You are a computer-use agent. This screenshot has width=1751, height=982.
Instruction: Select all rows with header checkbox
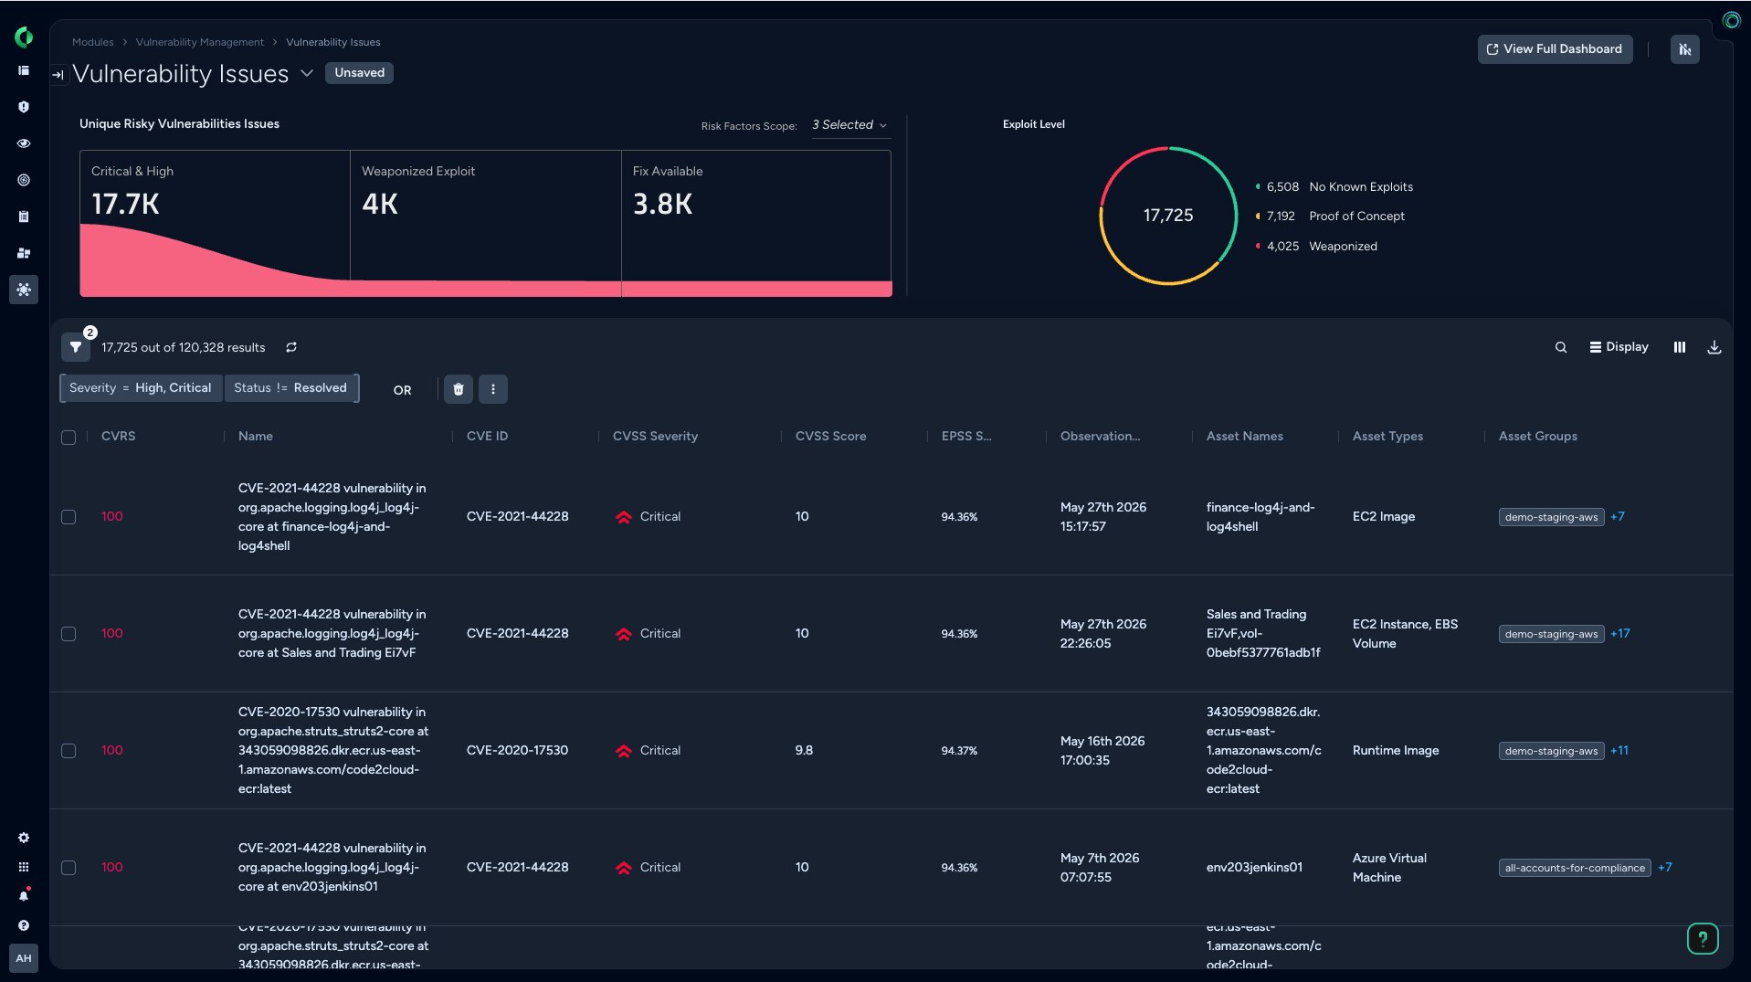[x=69, y=438]
